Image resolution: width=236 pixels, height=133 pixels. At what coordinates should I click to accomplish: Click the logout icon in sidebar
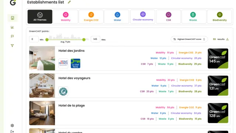12,132
